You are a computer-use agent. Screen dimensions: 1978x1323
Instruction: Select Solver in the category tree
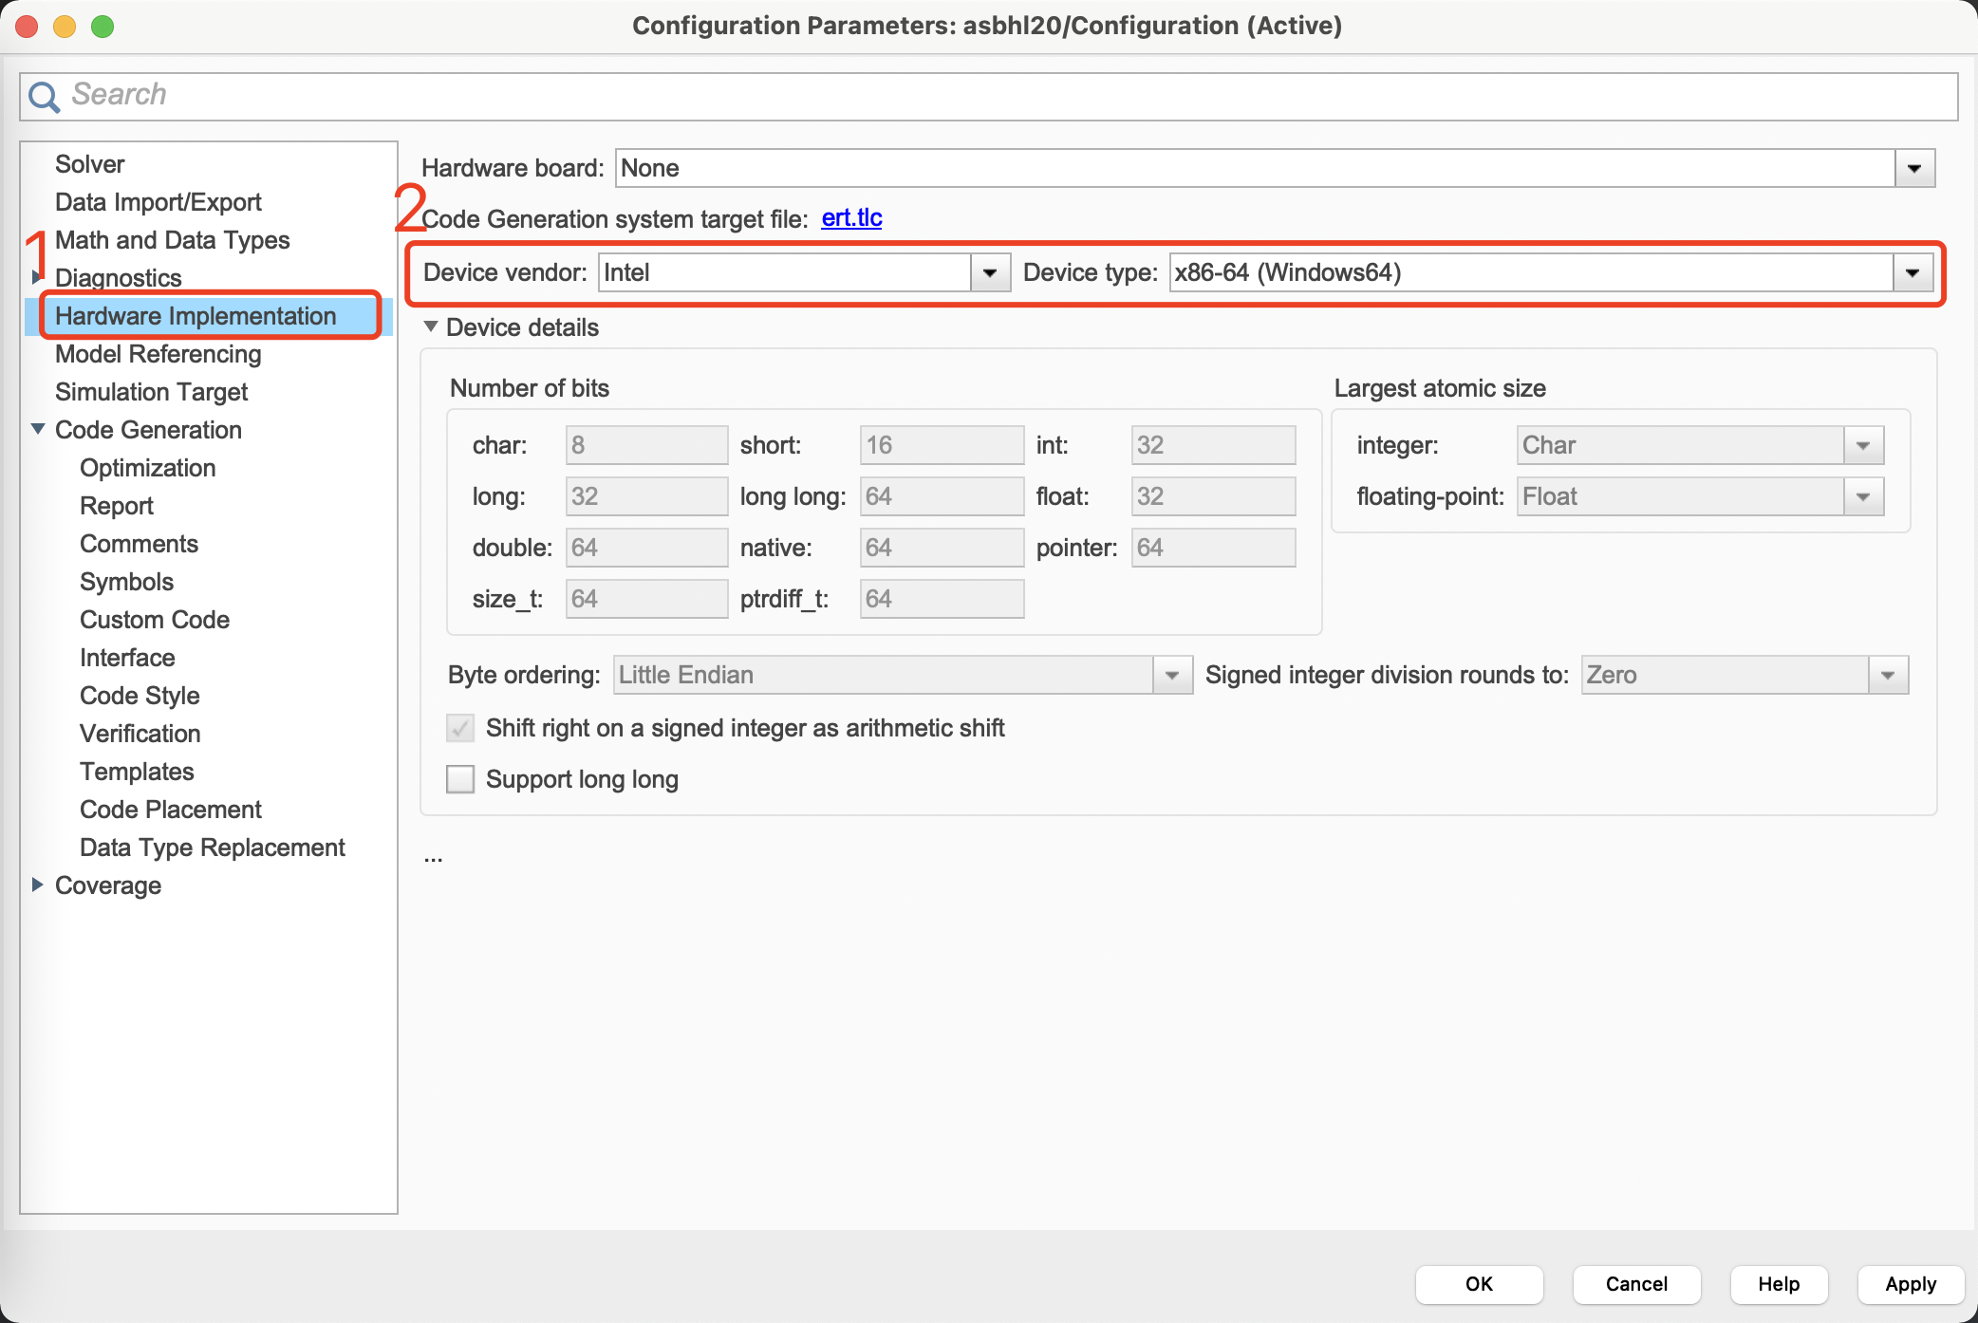pyautogui.click(x=89, y=164)
